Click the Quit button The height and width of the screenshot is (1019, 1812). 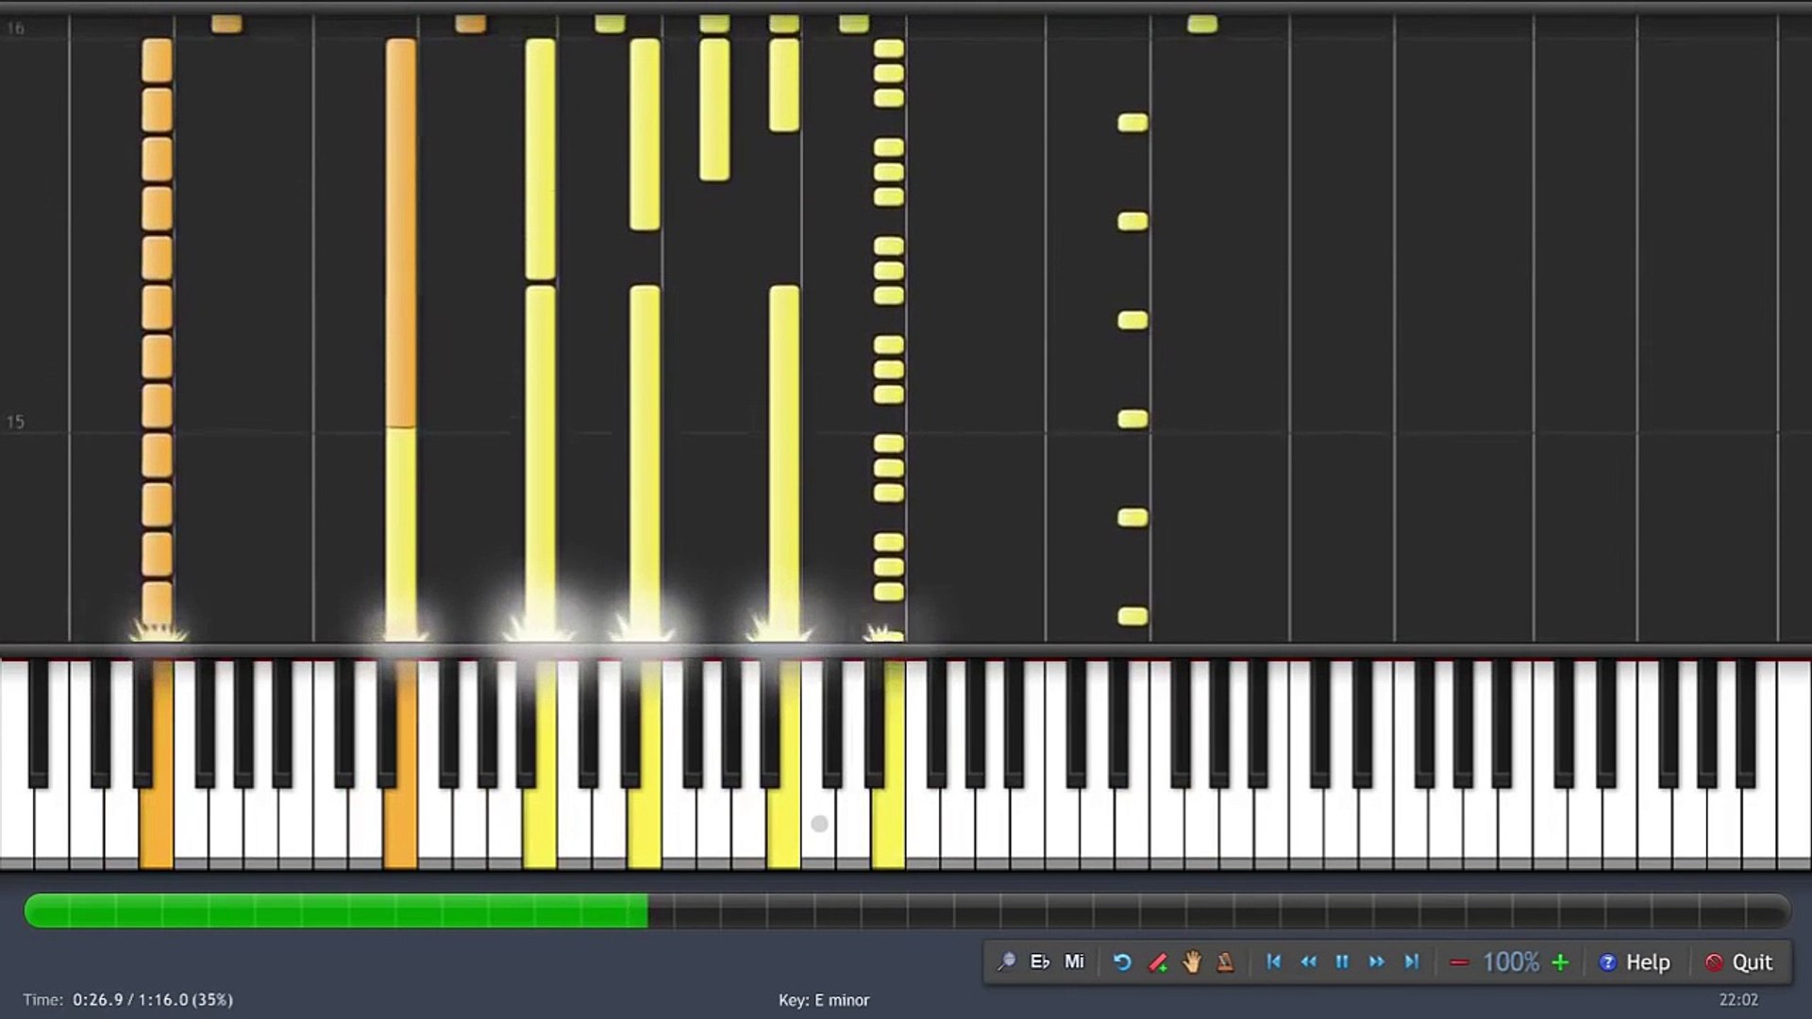pos(1738,961)
